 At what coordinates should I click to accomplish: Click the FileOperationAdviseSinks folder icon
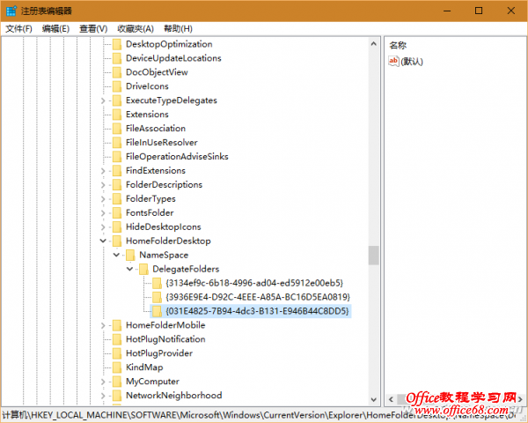click(x=117, y=157)
